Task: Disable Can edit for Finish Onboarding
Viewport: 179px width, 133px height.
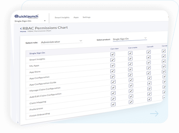Action: [149, 99]
